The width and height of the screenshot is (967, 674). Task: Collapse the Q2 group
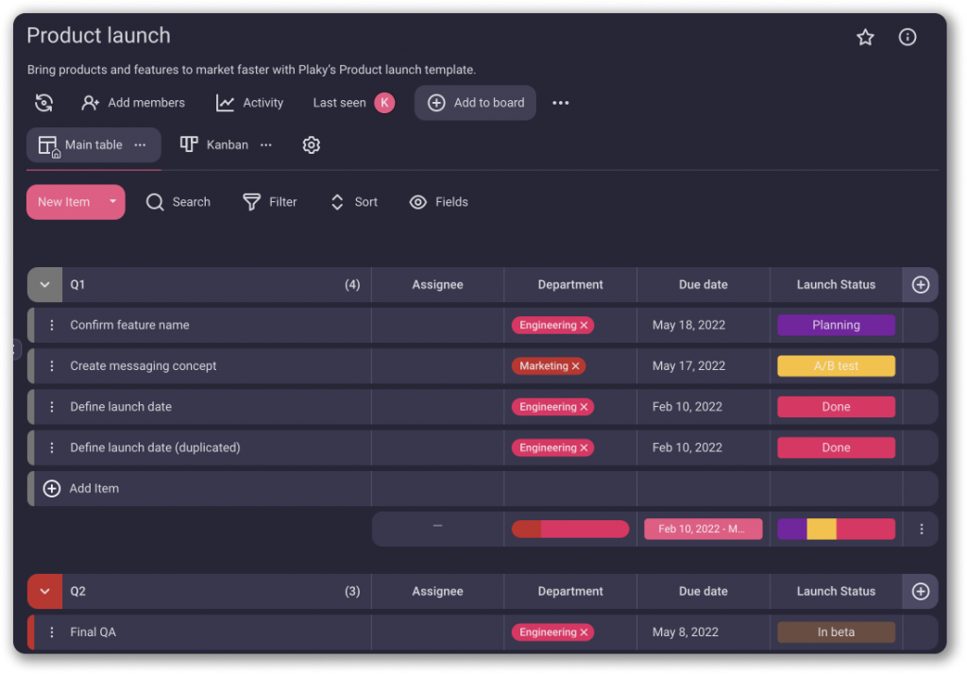coord(44,592)
